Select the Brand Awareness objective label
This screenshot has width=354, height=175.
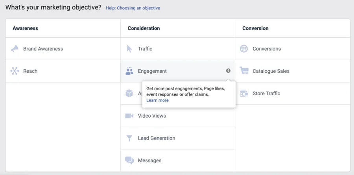click(43, 49)
